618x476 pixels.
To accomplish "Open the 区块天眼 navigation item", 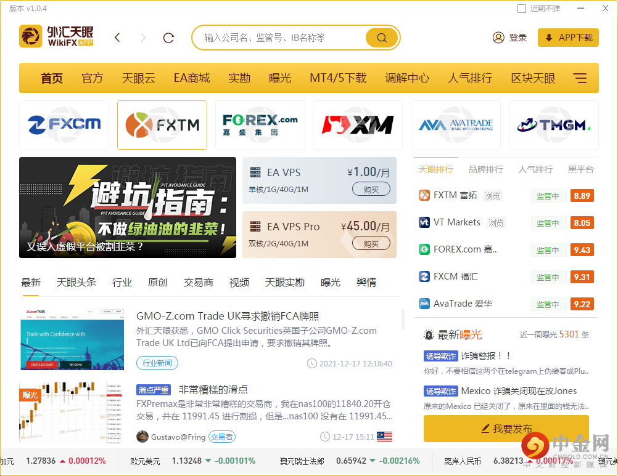I will point(533,78).
